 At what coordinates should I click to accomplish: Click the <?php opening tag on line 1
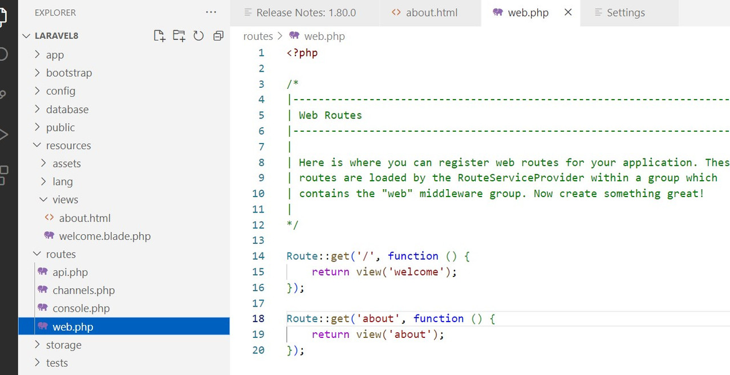302,53
